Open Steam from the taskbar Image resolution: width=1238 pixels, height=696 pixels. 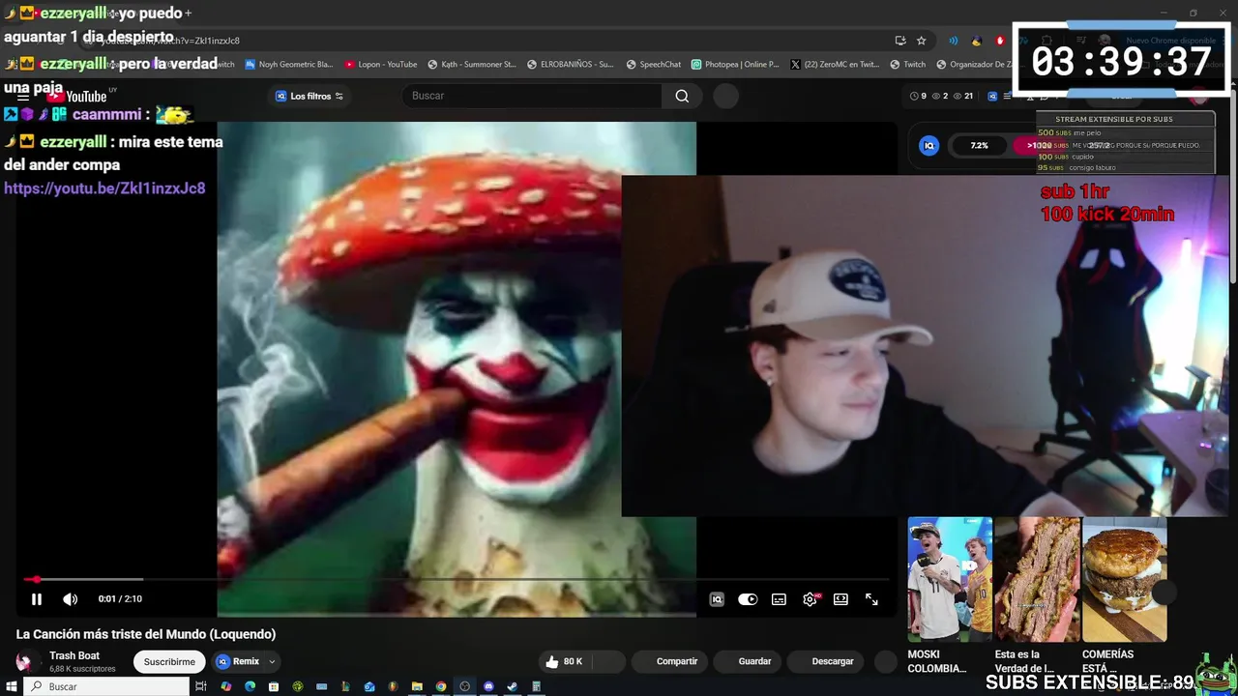pyautogui.click(x=512, y=686)
